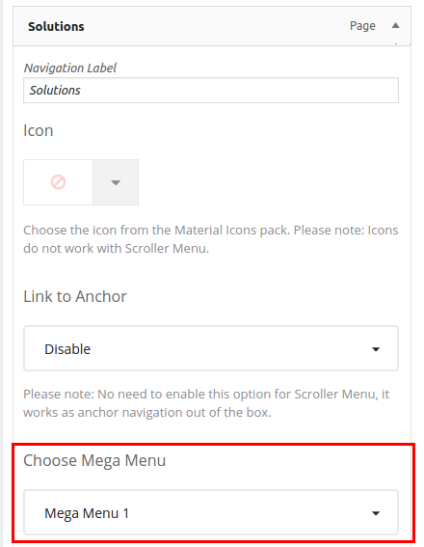The image size is (424, 547).
Task: Click the word Solutions inside label field
Action: pos(55,91)
